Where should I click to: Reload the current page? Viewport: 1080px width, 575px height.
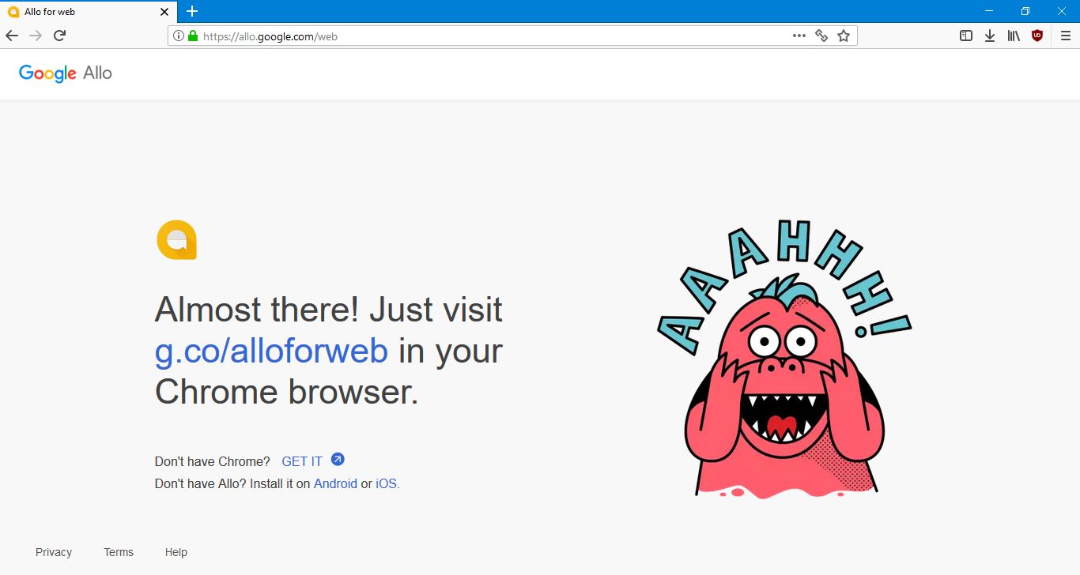point(59,35)
